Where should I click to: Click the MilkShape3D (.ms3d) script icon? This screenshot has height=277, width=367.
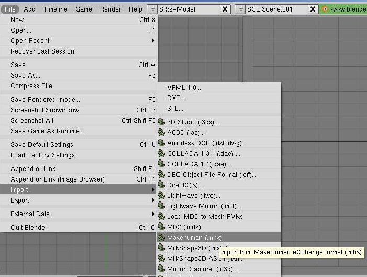tap(161, 248)
